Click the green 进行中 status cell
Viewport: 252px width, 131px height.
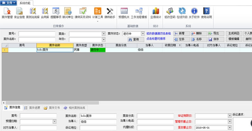point(98,50)
